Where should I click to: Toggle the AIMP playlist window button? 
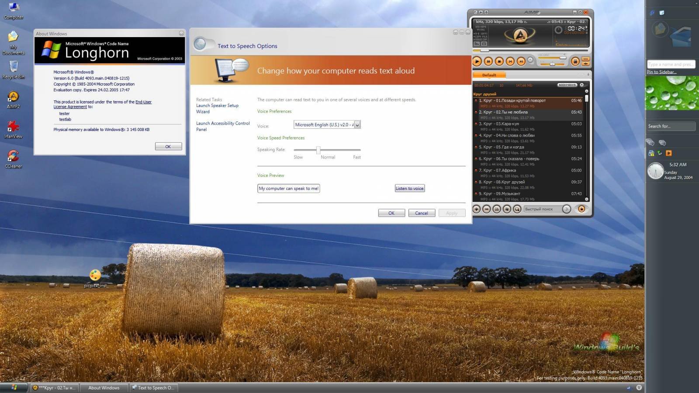click(575, 62)
